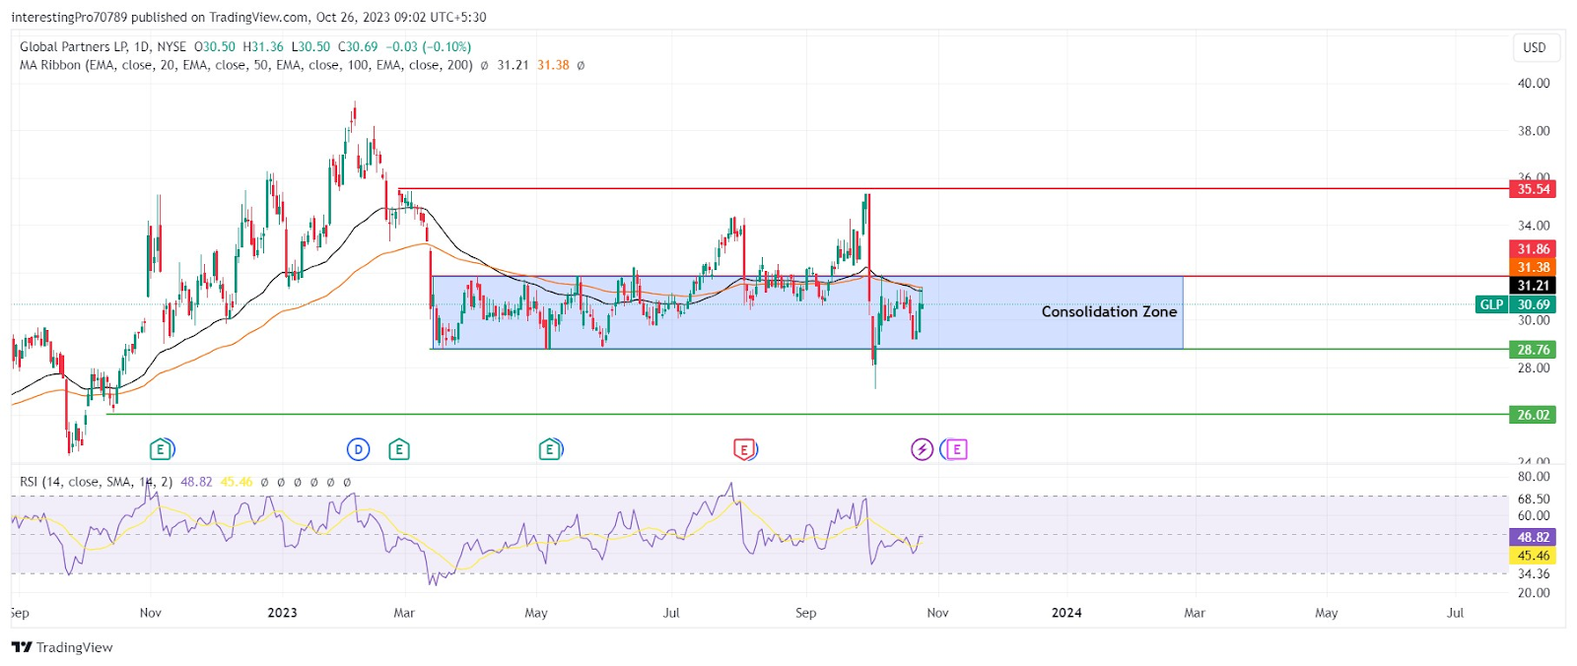Select the Global Partners LP symbol title
This screenshot has height=666, width=1577.
click(75, 46)
